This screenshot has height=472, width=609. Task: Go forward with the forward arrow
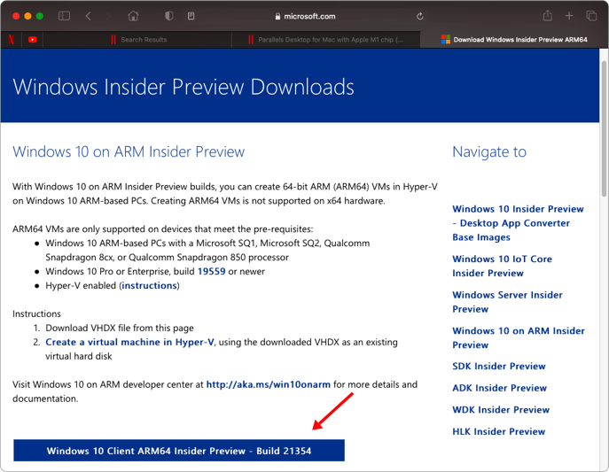[x=108, y=16]
